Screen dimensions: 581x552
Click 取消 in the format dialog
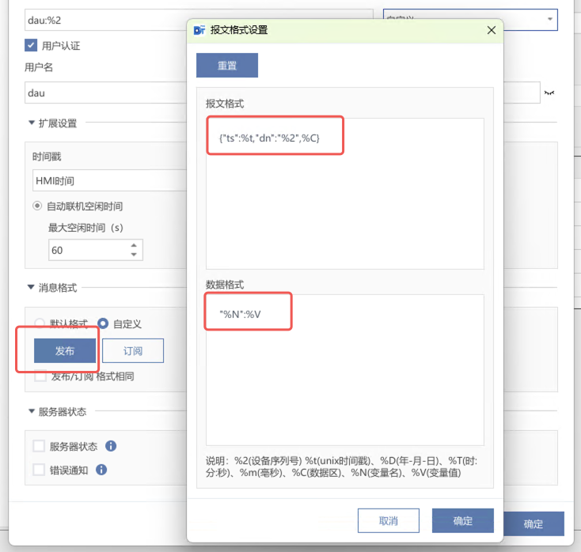point(388,520)
